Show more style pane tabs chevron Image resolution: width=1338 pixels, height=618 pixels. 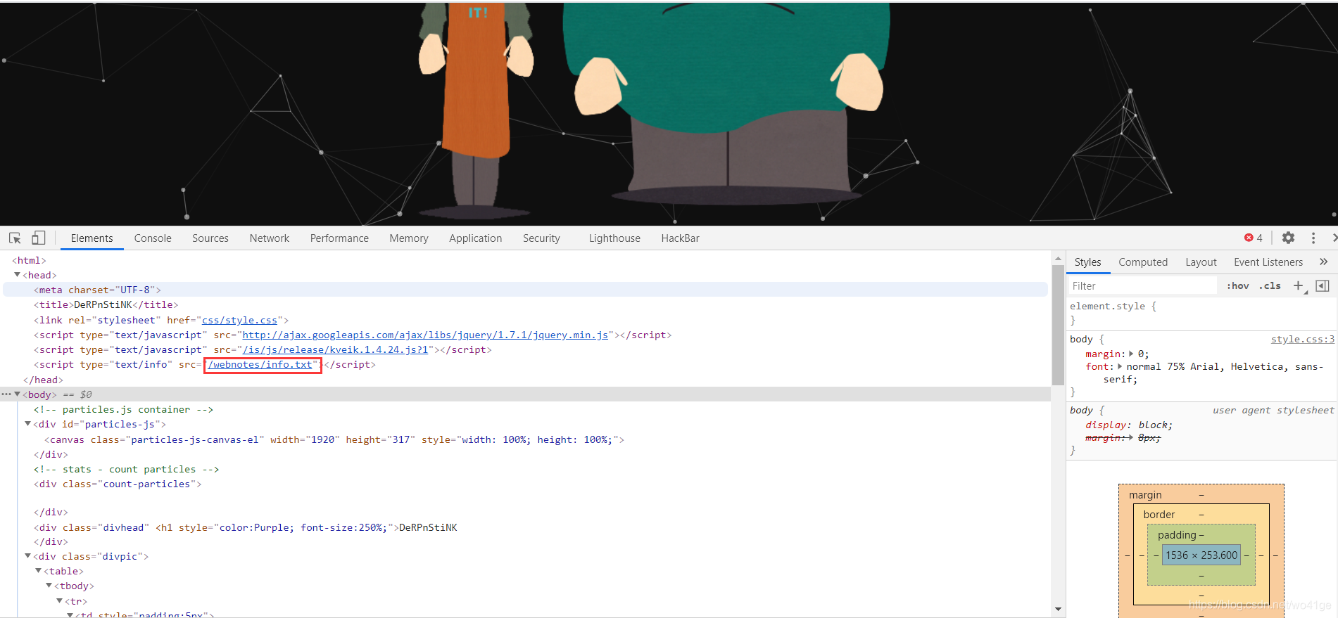pyautogui.click(x=1323, y=262)
